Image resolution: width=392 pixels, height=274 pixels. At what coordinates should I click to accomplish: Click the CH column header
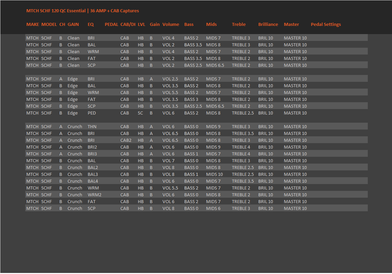click(62, 24)
